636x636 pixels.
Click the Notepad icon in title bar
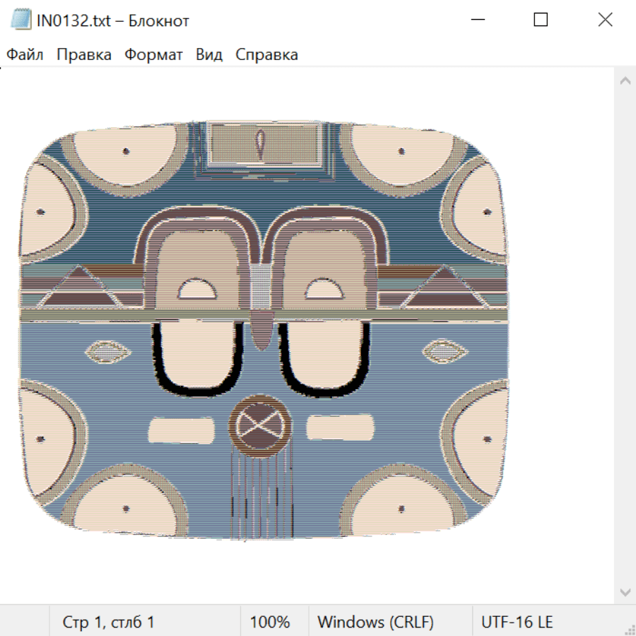[x=21, y=20]
